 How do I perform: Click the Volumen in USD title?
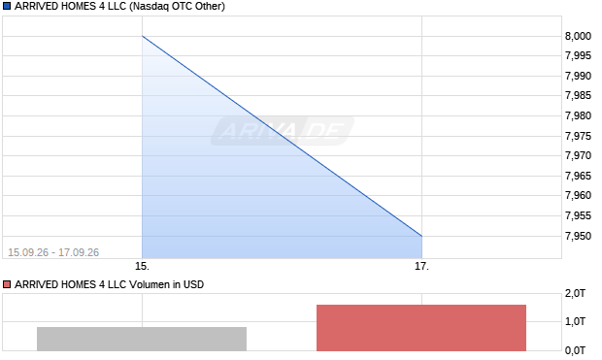pyautogui.click(x=109, y=284)
